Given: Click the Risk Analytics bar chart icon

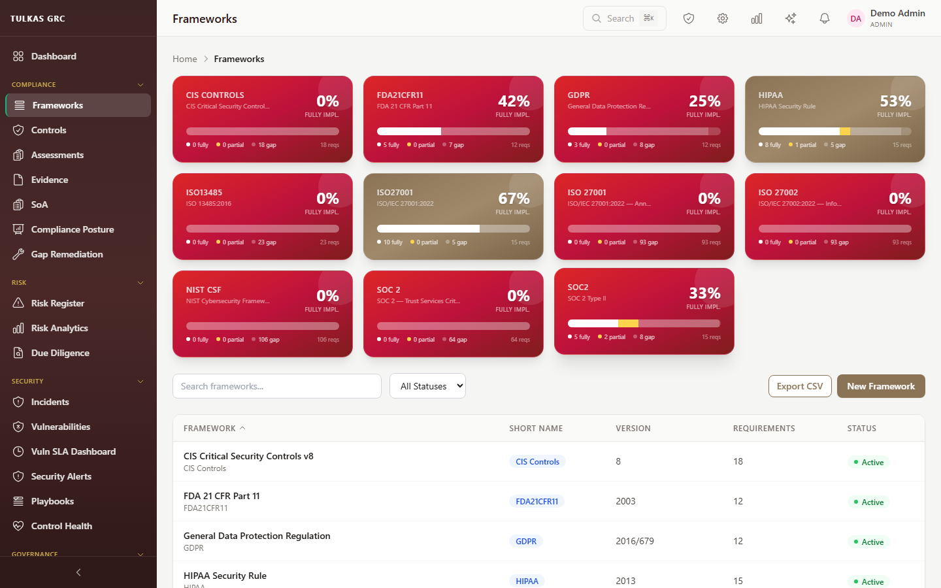Looking at the screenshot, I should (18, 328).
